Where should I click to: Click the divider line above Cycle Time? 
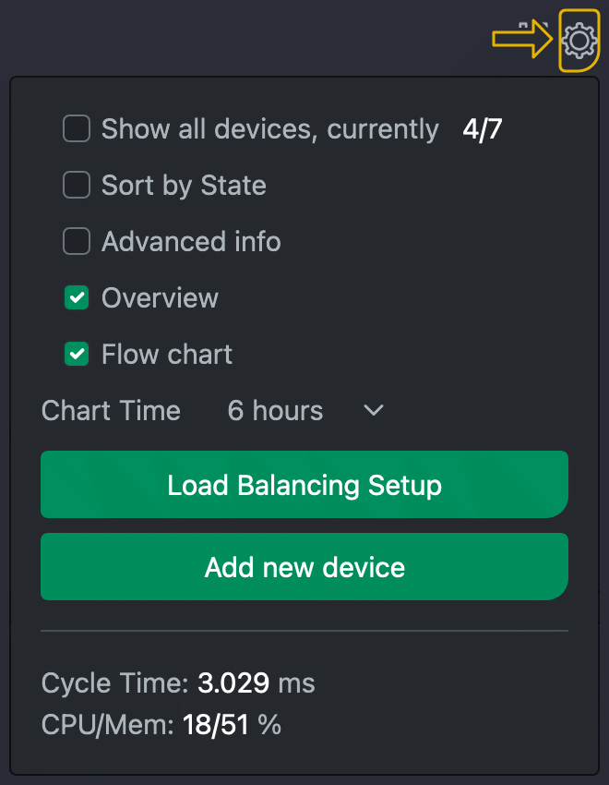pyautogui.click(x=304, y=631)
